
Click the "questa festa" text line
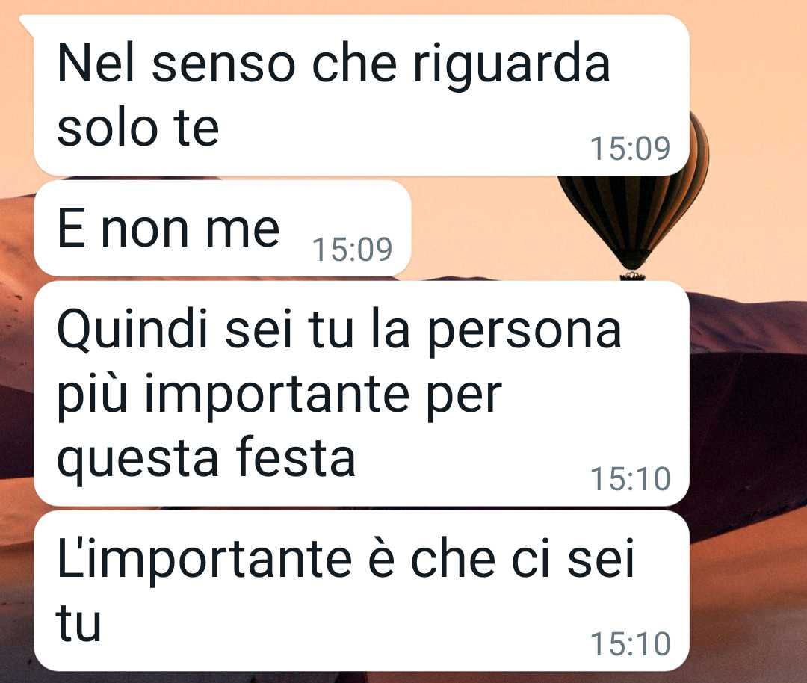coord(206,458)
